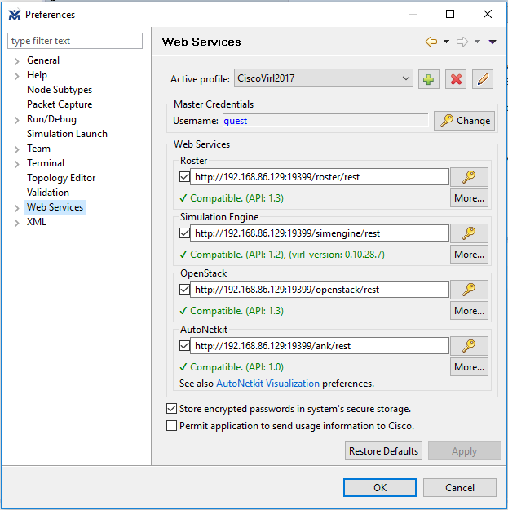Viewport: 508px width, 510px height.
Task: Click the Roster URL input field
Action: click(320, 177)
